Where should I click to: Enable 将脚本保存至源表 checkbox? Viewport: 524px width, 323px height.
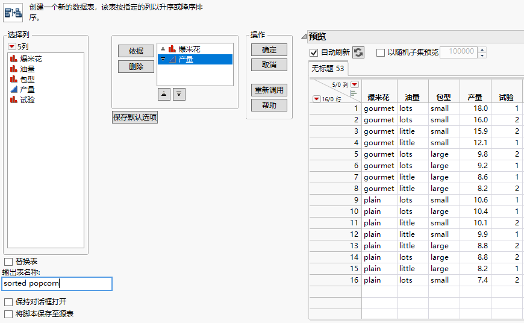pos(8,314)
